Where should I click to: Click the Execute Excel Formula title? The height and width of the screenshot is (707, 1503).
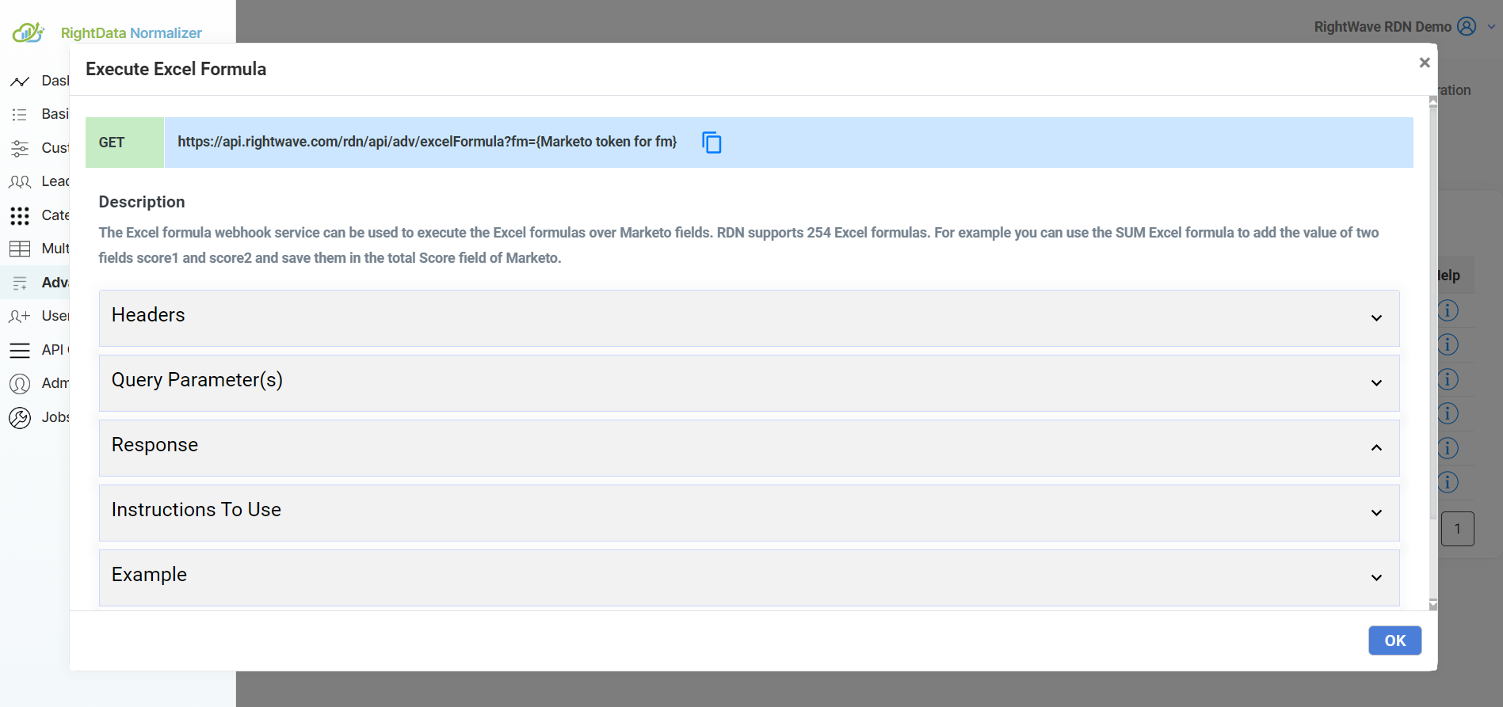(176, 69)
